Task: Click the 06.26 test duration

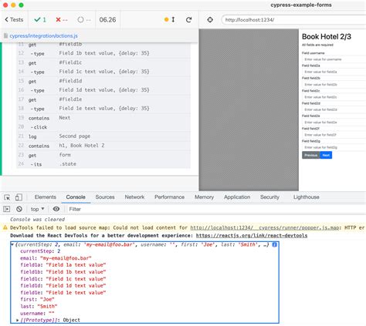Action: (x=107, y=20)
